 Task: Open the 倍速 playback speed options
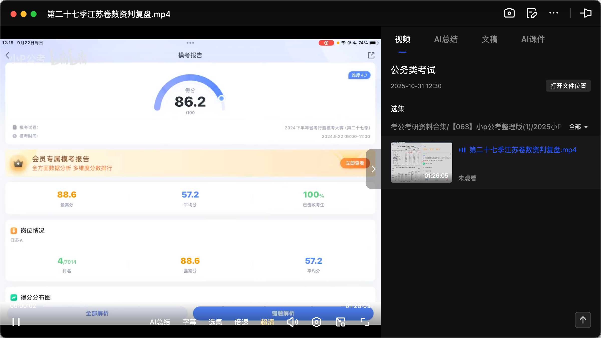[x=241, y=322]
